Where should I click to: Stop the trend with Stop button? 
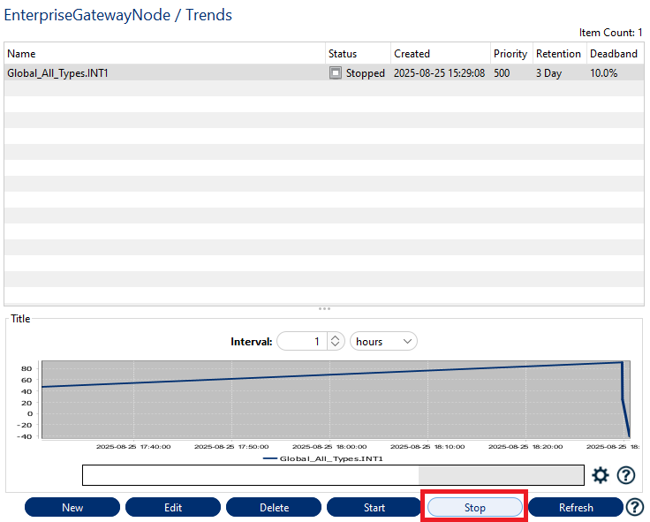coord(475,507)
